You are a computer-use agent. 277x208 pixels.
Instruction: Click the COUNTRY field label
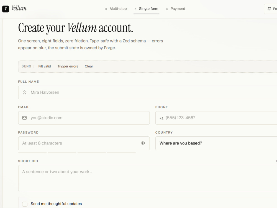pyautogui.click(x=164, y=133)
